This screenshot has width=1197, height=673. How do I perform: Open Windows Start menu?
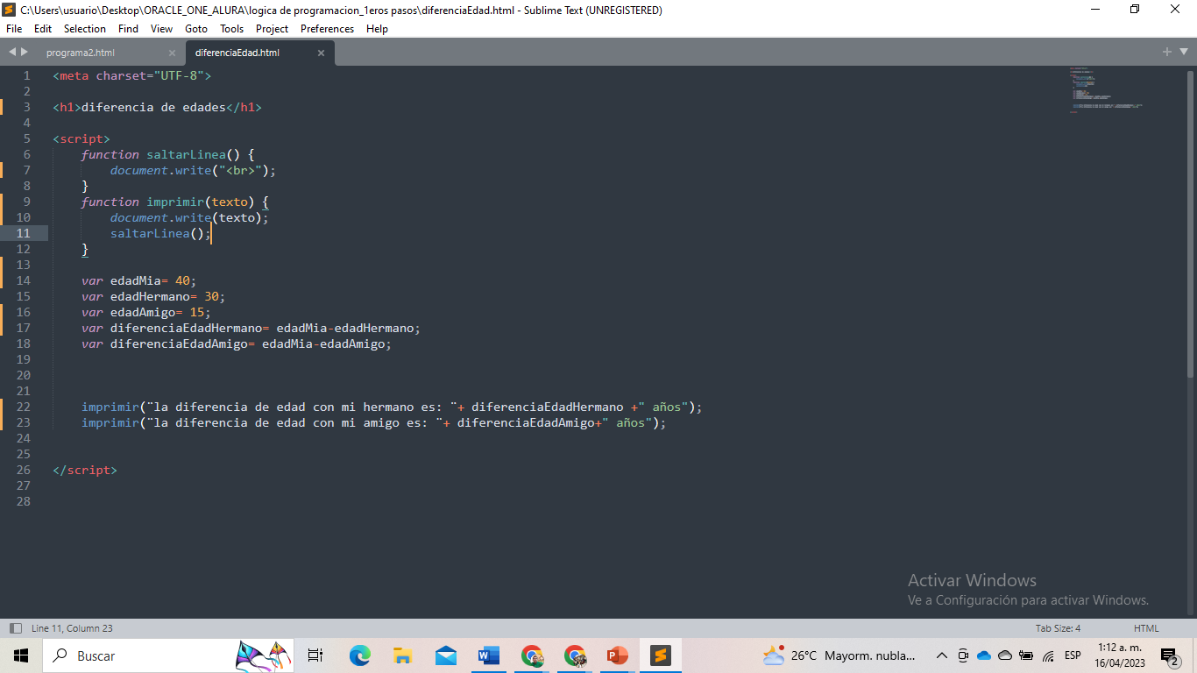tap(21, 655)
